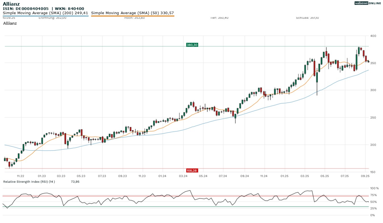
Task: Click the 01.23 date axis label
Action: [x=42, y=176]
